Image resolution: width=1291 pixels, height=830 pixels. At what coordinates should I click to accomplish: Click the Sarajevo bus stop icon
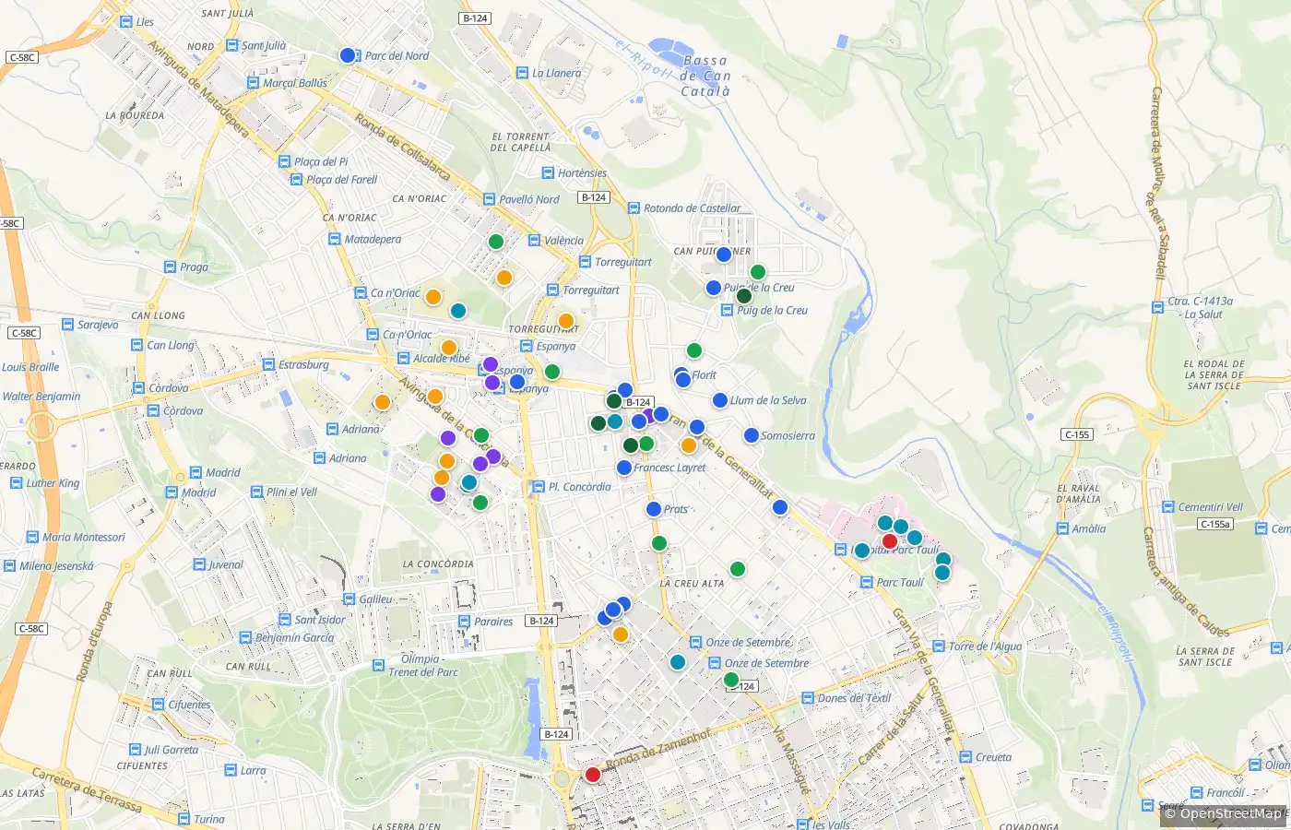pos(67,325)
